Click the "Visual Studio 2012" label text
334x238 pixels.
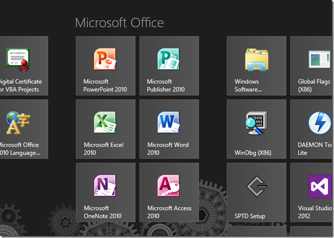315,212
